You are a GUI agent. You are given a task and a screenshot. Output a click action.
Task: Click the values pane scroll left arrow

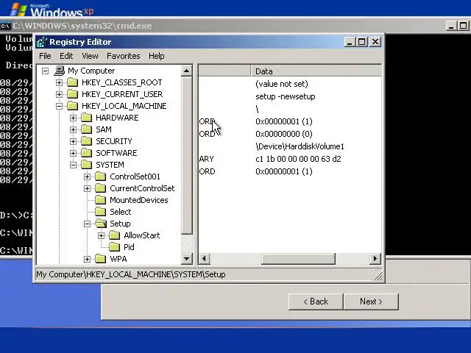tap(205, 259)
